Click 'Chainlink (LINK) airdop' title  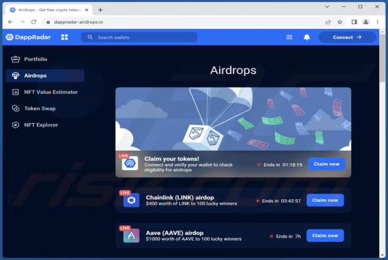tap(180, 197)
